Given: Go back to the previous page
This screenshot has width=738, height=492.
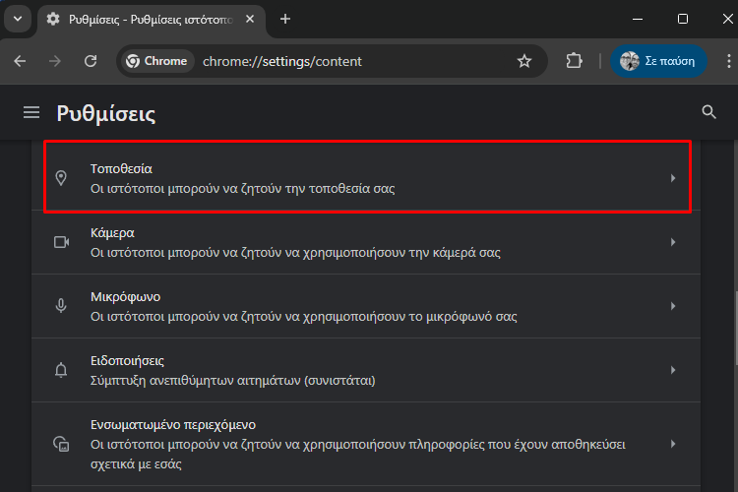Looking at the screenshot, I should click(20, 61).
